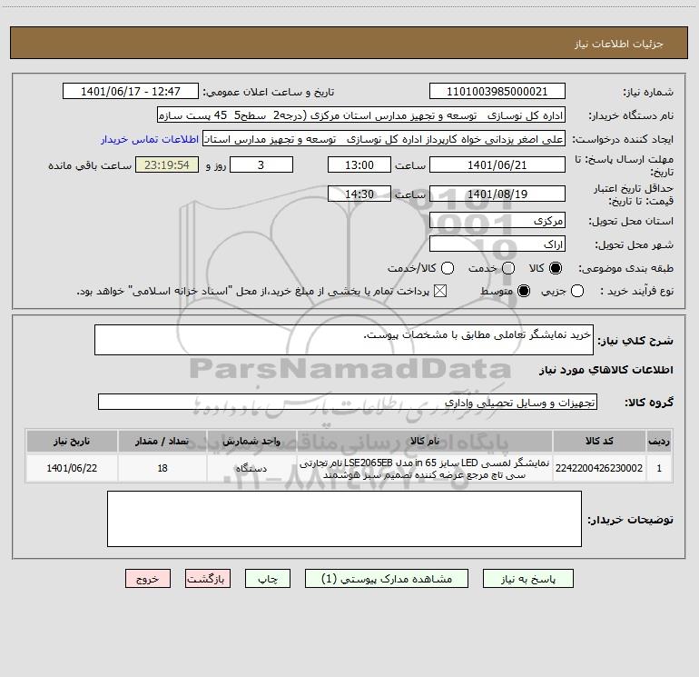Screen dimensions: 699x677
Task: Click price validity date 1401/08/19
Action: point(497,194)
